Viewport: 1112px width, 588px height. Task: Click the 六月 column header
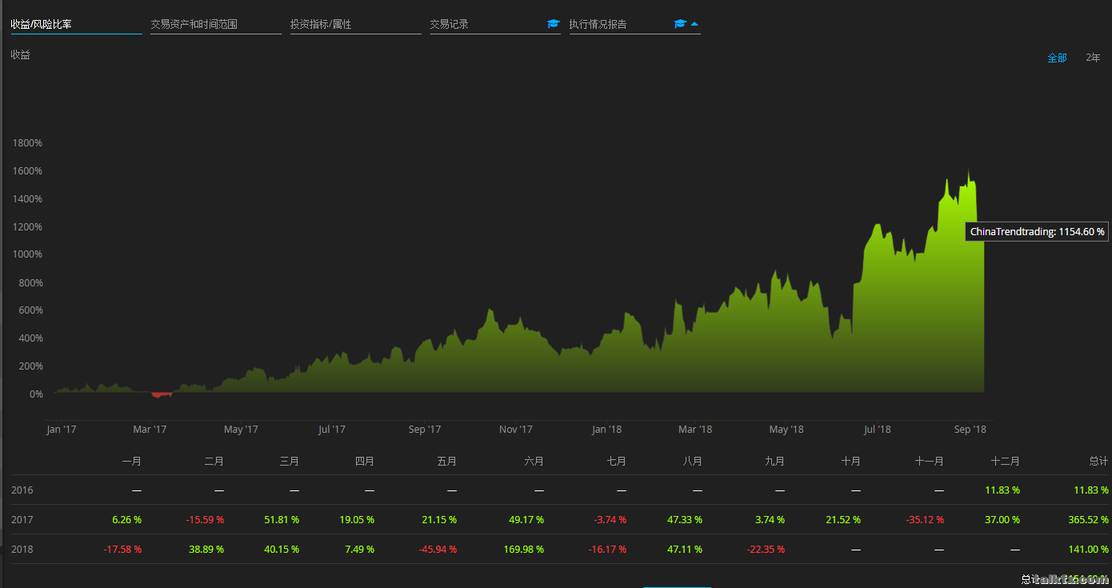coord(534,462)
